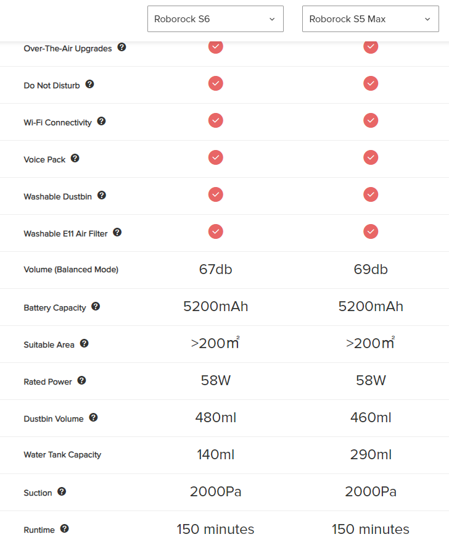Open Suction help question mark
449x558 pixels.
tap(62, 491)
